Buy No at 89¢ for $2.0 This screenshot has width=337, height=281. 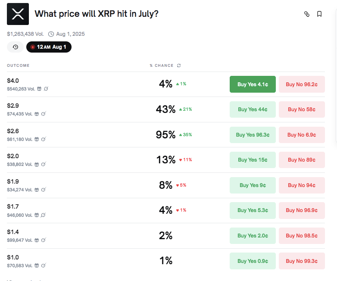point(302,160)
